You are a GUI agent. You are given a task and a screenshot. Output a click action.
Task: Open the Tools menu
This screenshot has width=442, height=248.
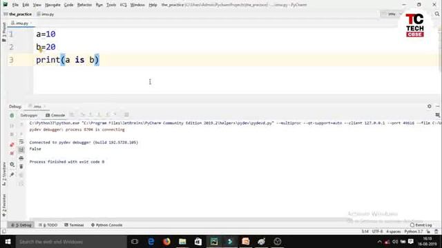point(111,5)
